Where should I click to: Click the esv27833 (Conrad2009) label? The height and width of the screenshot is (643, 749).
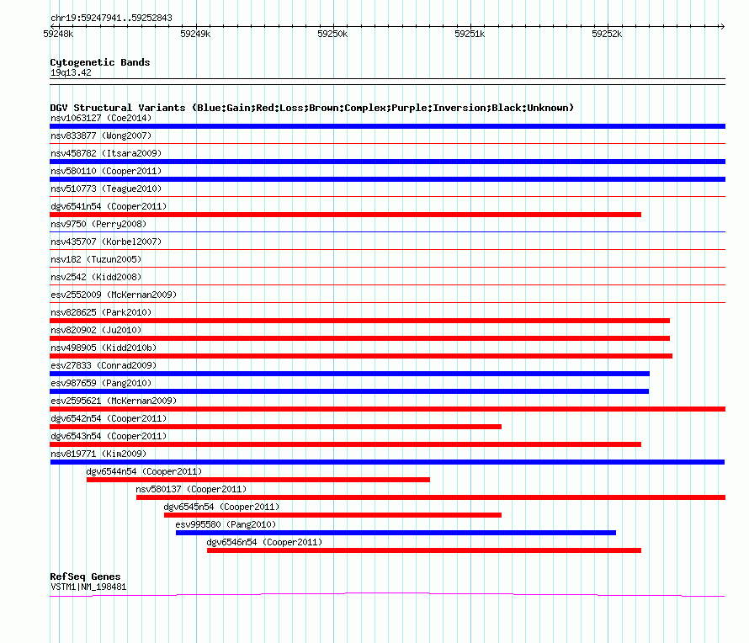[104, 365]
